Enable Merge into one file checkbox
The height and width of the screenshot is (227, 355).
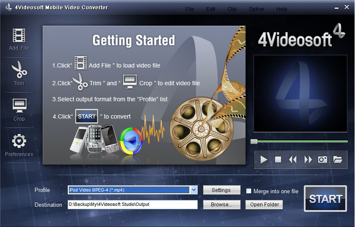click(x=248, y=191)
